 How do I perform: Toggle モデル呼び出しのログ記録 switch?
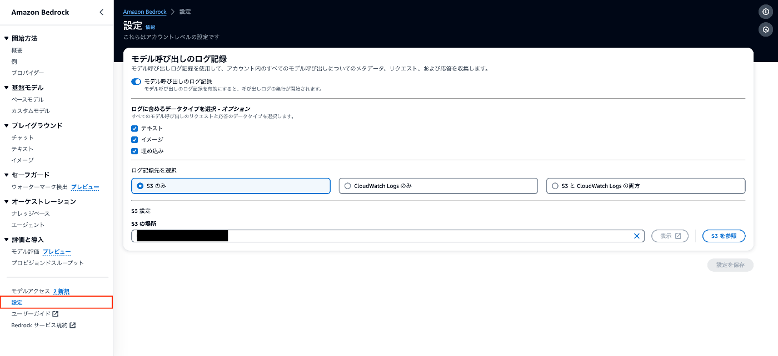(136, 82)
